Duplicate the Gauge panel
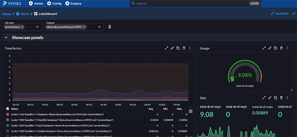The height and width of the screenshot is (137, 297). click(275, 48)
